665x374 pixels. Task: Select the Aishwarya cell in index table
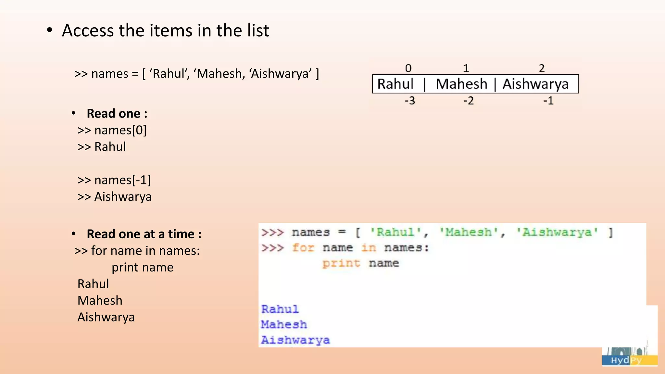pos(535,84)
